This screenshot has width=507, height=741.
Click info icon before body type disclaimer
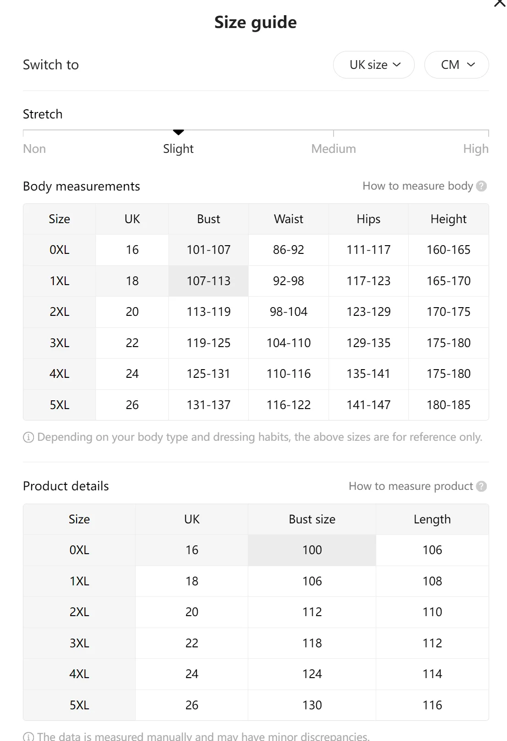(28, 437)
